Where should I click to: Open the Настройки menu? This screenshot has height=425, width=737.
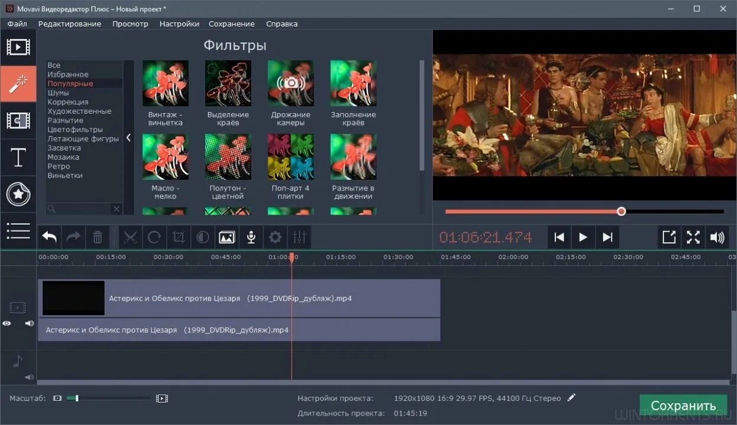179,24
